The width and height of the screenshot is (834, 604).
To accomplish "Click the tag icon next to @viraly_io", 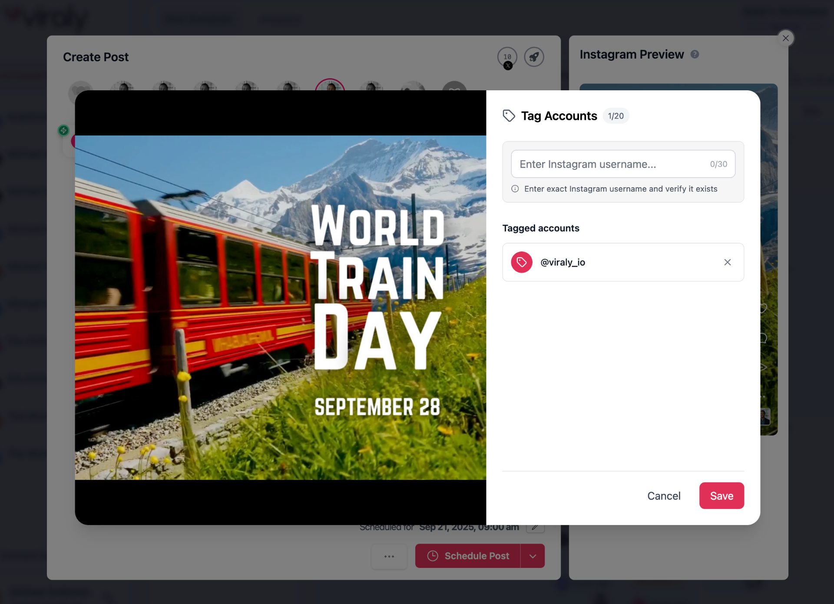I will point(522,262).
